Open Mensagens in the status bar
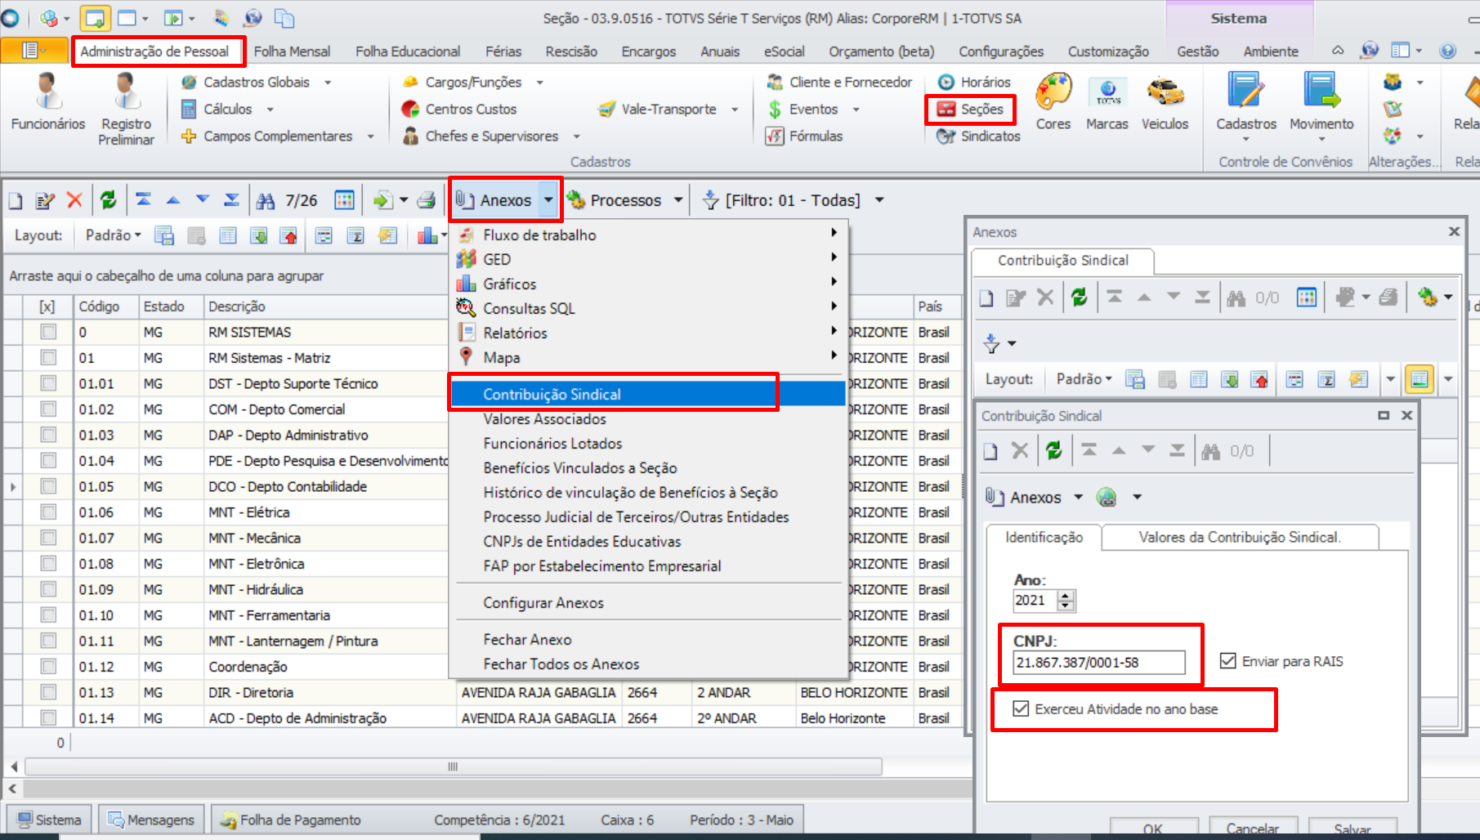Screen dimensions: 1480x840 tap(152, 820)
